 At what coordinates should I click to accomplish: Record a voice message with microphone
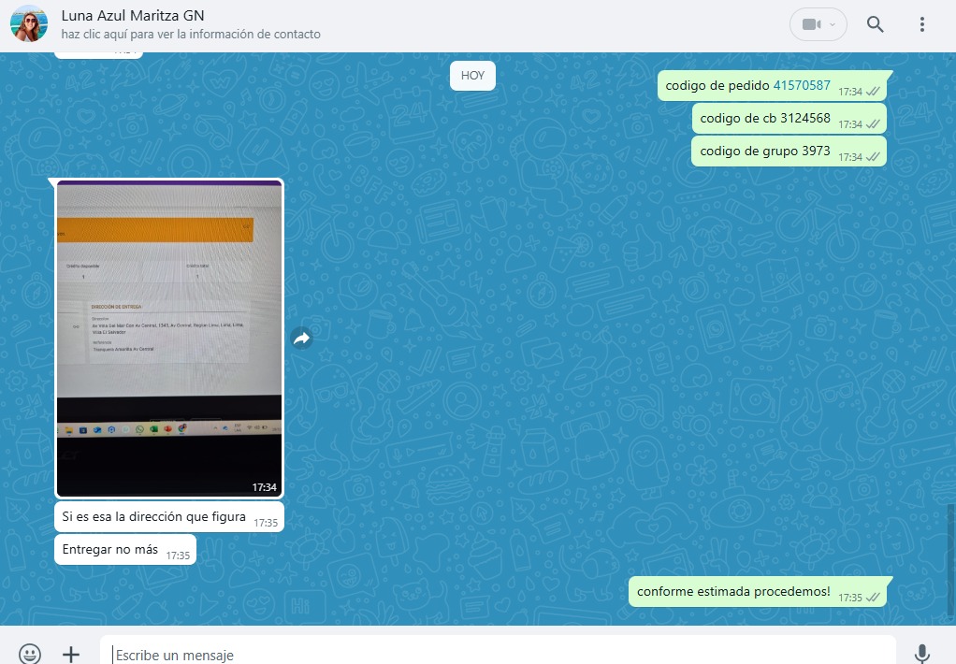coord(922,654)
